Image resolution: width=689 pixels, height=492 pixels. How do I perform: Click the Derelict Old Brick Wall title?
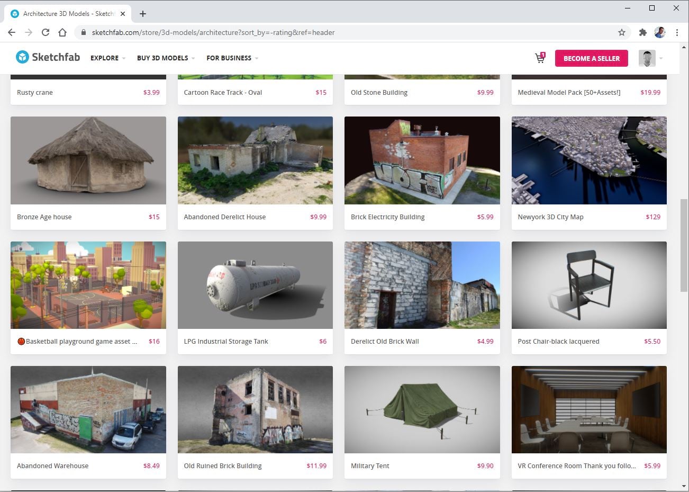(x=385, y=342)
